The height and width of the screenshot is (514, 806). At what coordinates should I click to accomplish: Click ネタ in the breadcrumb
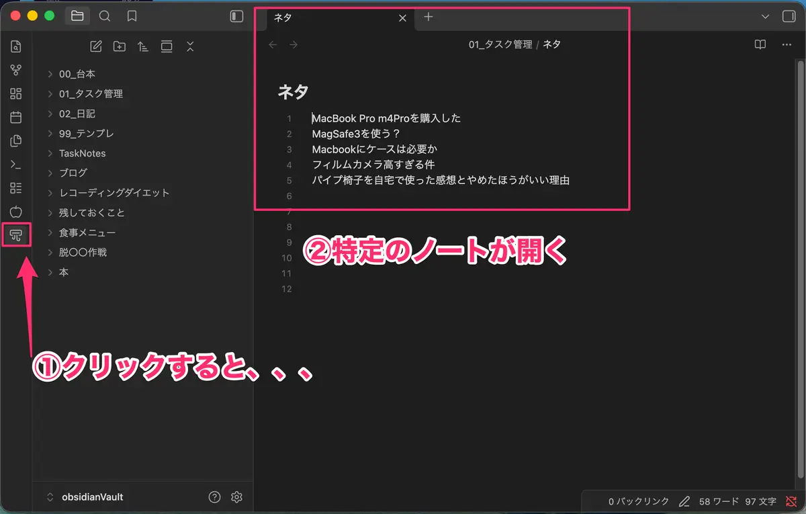[x=551, y=45]
